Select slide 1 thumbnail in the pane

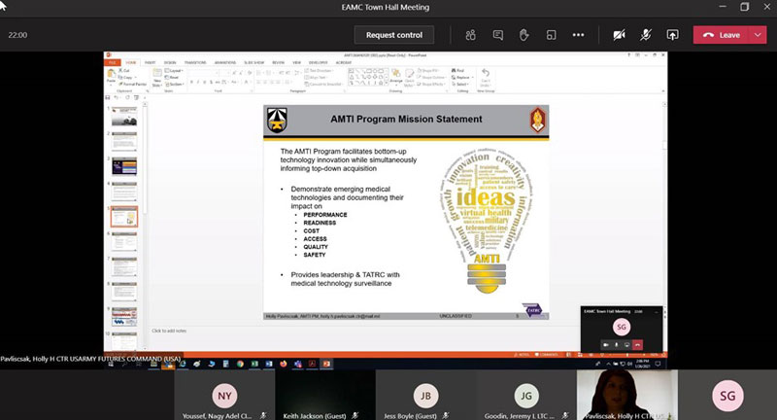(x=124, y=117)
